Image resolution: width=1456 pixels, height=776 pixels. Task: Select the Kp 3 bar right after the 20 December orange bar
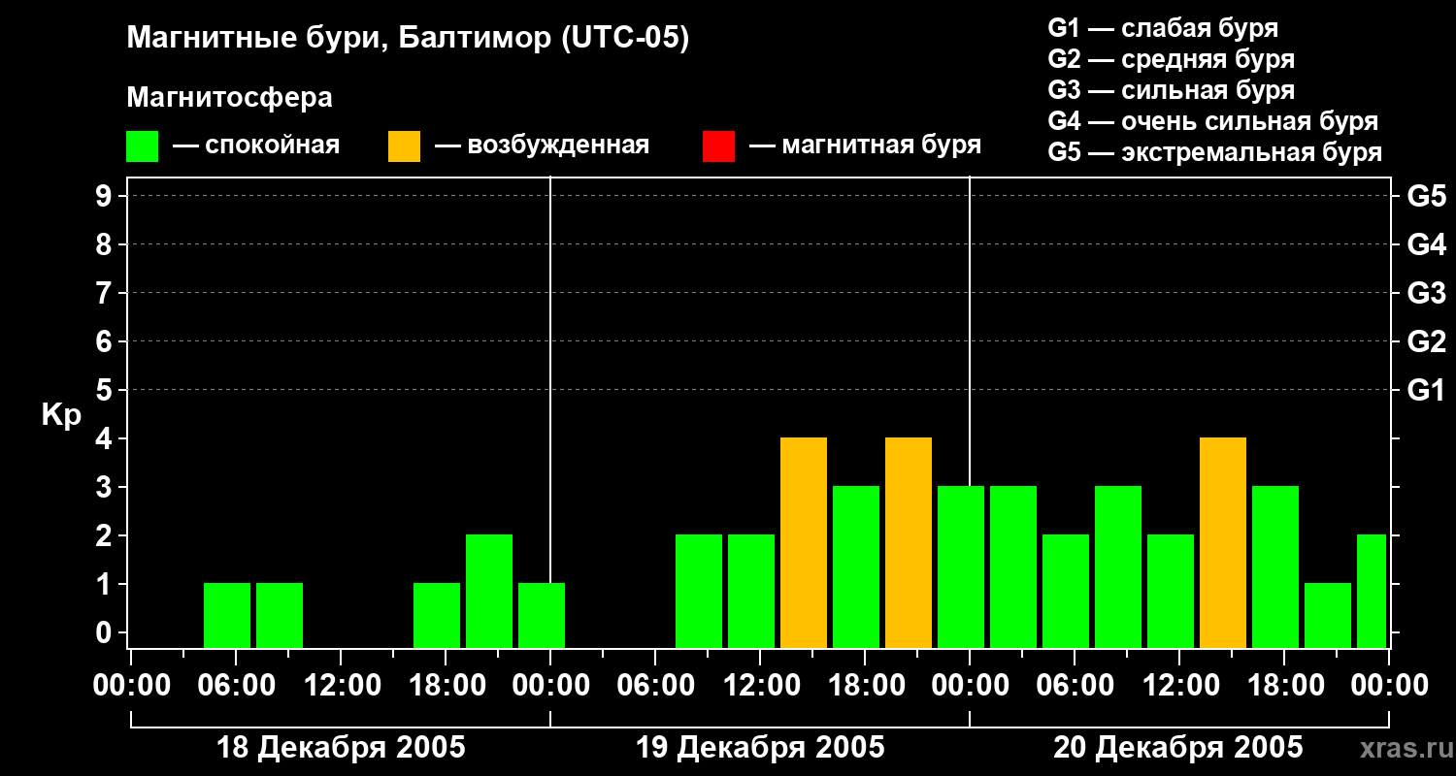(1275, 566)
